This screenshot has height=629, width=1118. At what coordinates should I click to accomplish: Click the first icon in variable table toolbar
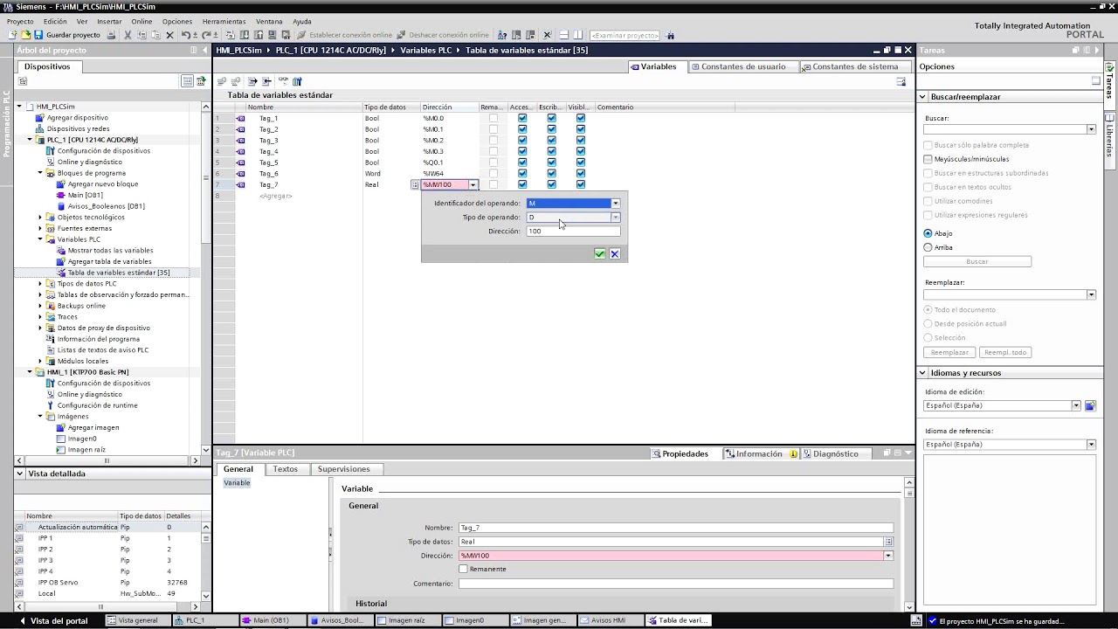point(222,81)
